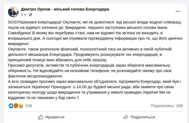Click the curved share arrow icon
Image resolution: width=189 pixels, height=123 pixels.
pyautogui.click(x=126, y=117)
